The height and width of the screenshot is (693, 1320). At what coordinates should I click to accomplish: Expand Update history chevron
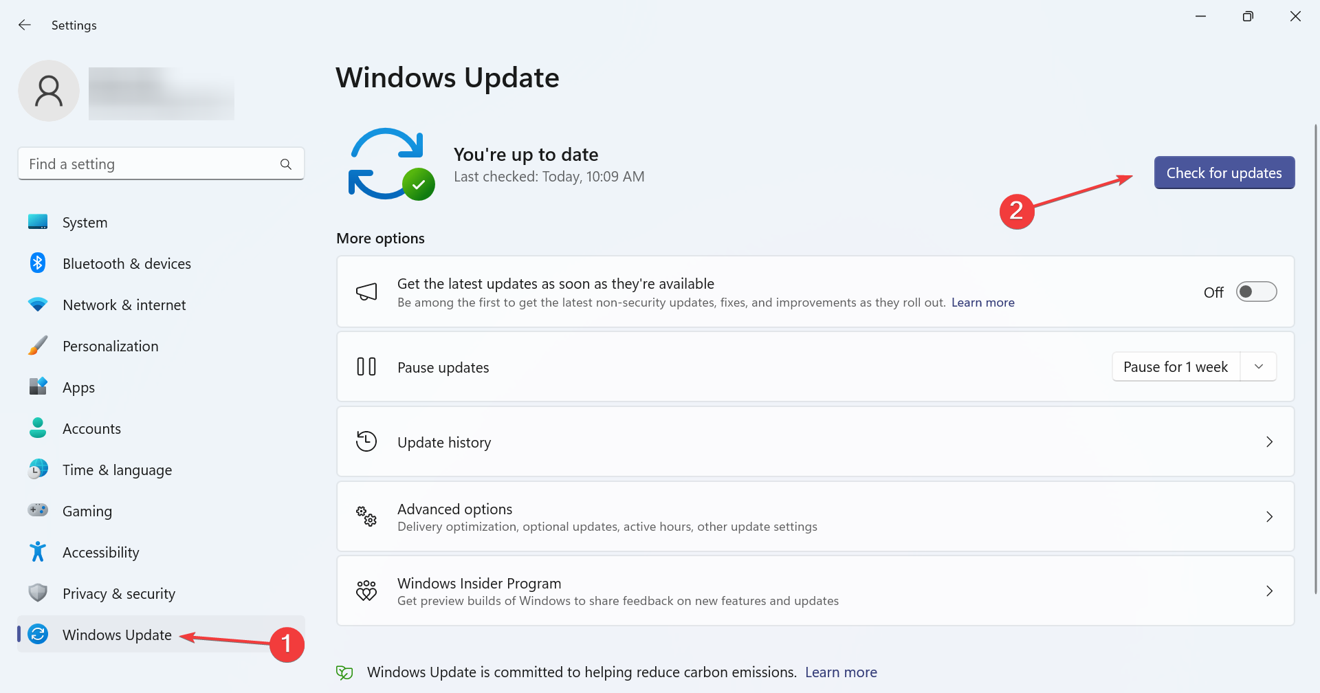[1269, 441]
